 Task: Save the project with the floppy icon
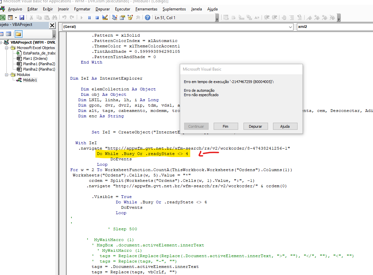click(x=22, y=17)
